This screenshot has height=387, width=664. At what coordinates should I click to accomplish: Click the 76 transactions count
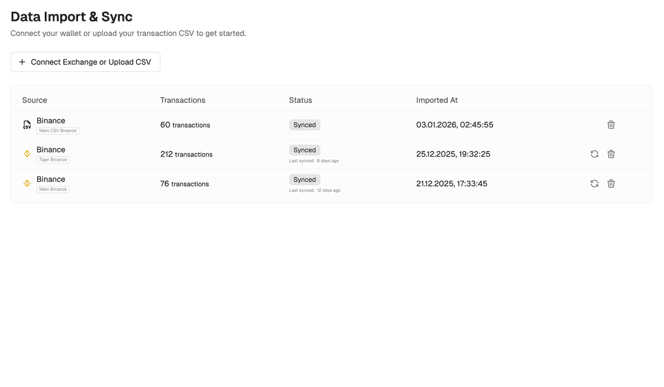[185, 184]
